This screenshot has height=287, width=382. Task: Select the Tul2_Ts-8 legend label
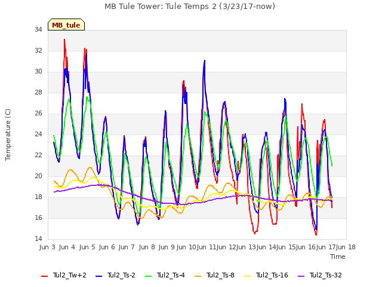(220, 275)
